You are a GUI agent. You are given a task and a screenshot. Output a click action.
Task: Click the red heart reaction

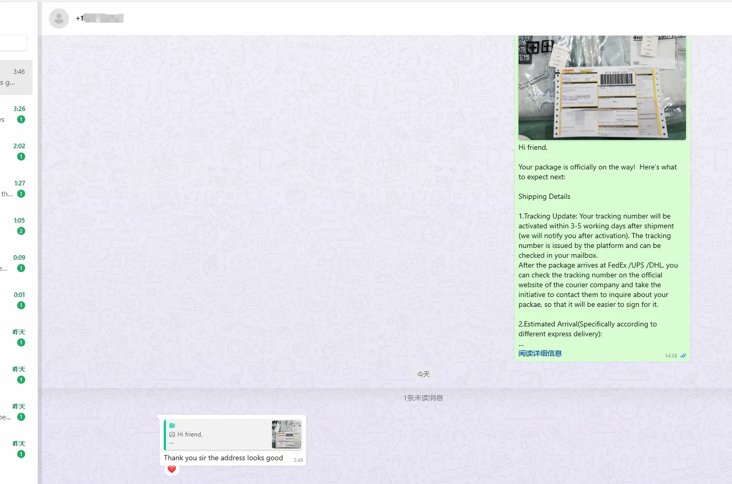(x=172, y=469)
